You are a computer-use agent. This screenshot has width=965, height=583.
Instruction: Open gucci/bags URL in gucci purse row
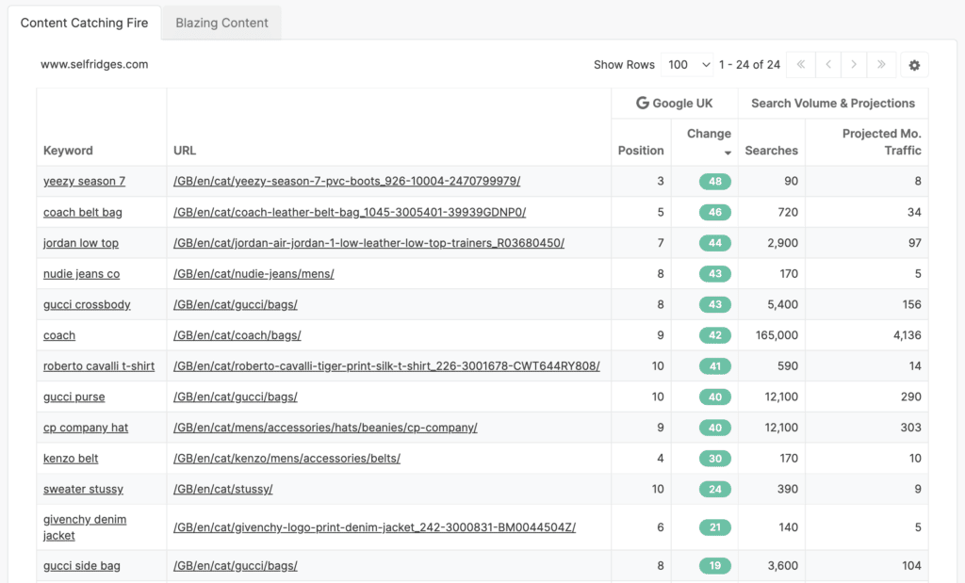coord(235,397)
